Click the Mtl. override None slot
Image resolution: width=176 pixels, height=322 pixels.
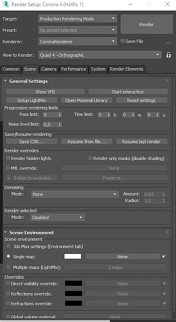pyautogui.click(x=114, y=168)
